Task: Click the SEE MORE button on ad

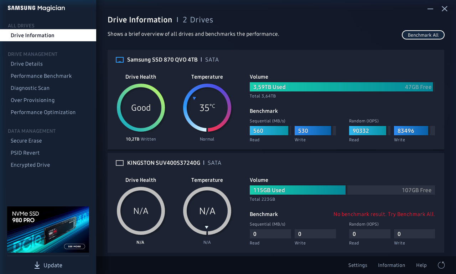Action: click(x=74, y=246)
